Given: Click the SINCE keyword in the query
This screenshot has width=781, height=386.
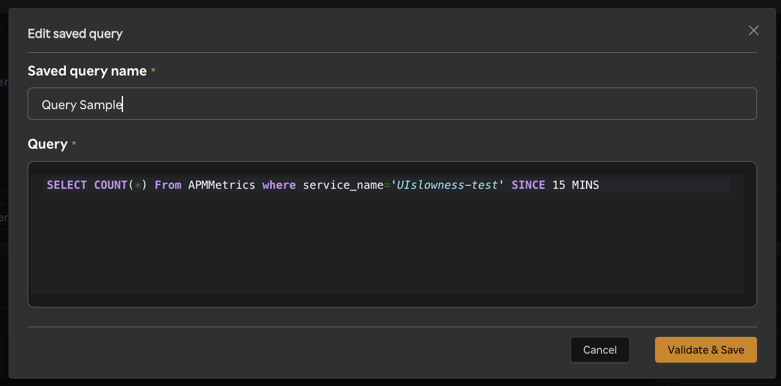Looking at the screenshot, I should pos(528,185).
